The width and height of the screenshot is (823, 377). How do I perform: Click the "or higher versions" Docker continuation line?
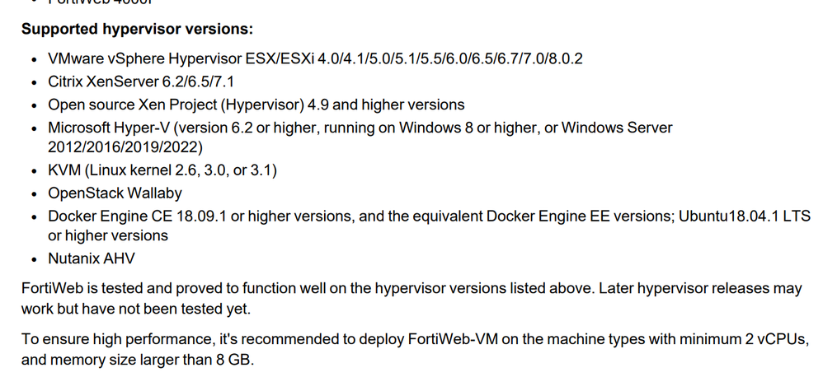pyautogui.click(x=107, y=235)
